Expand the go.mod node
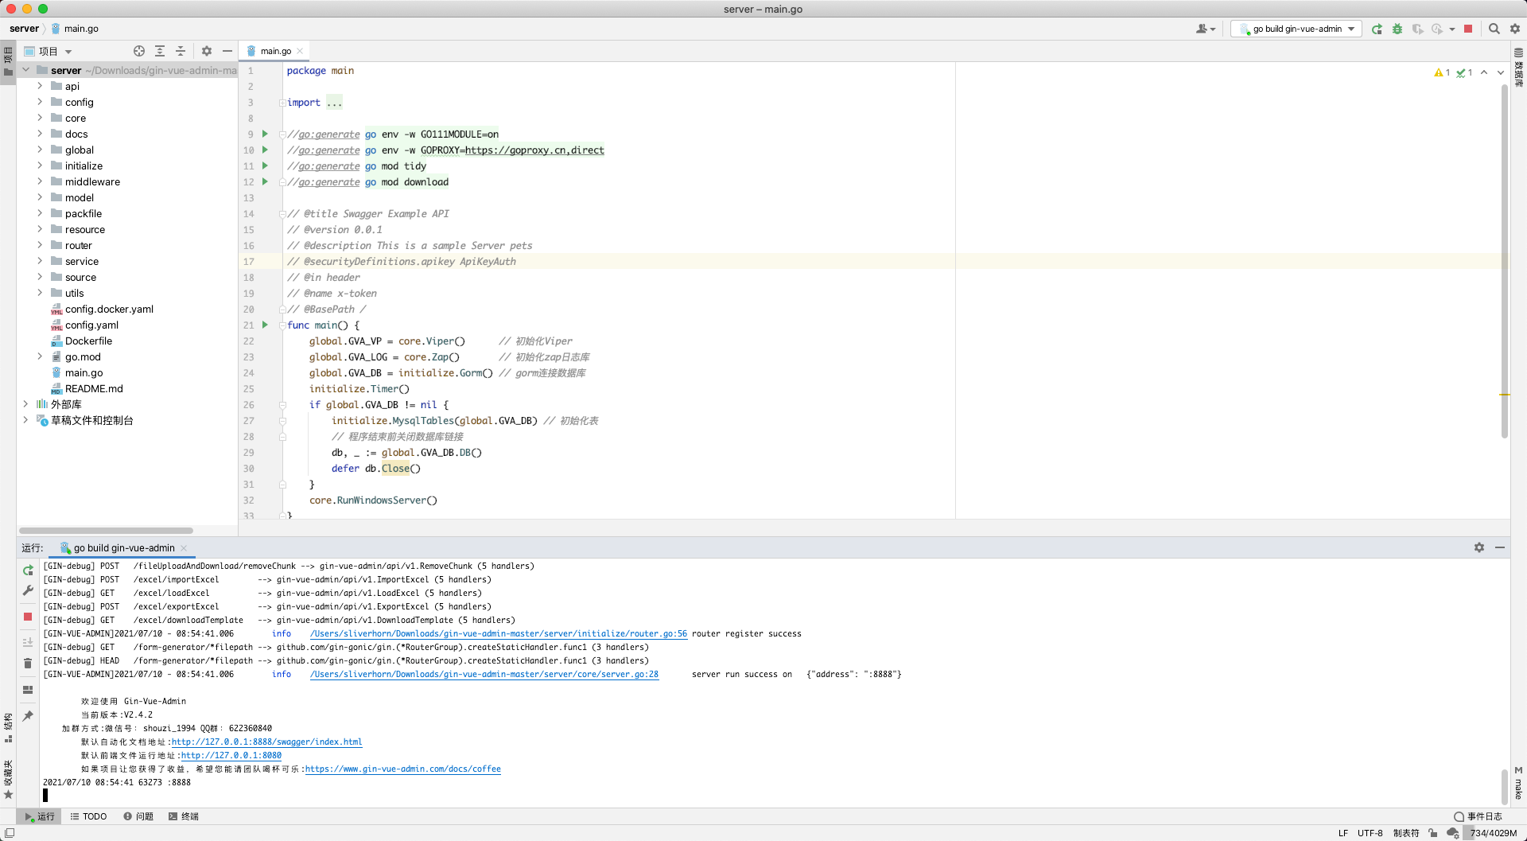Viewport: 1527px width, 841px height. (40, 356)
